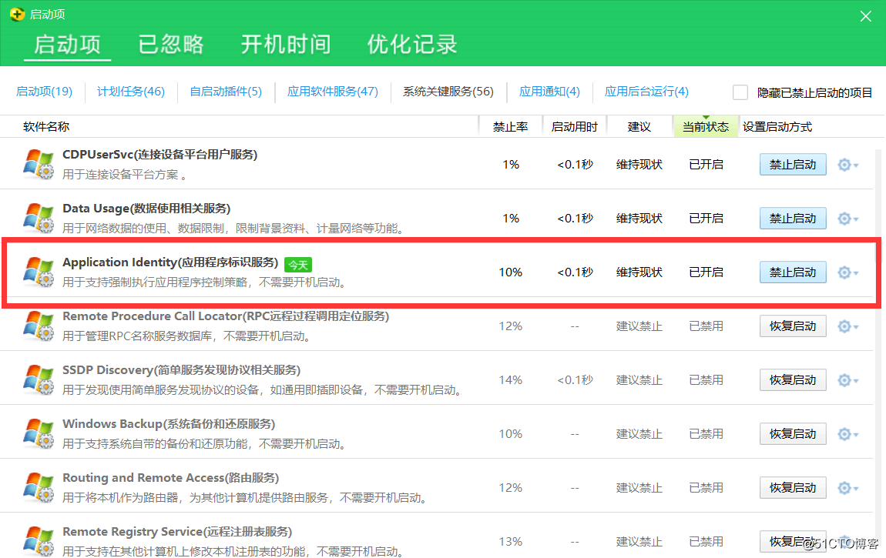Sort by 当前状态 column header
Viewport: 886px width, 558px height.
(706, 127)
